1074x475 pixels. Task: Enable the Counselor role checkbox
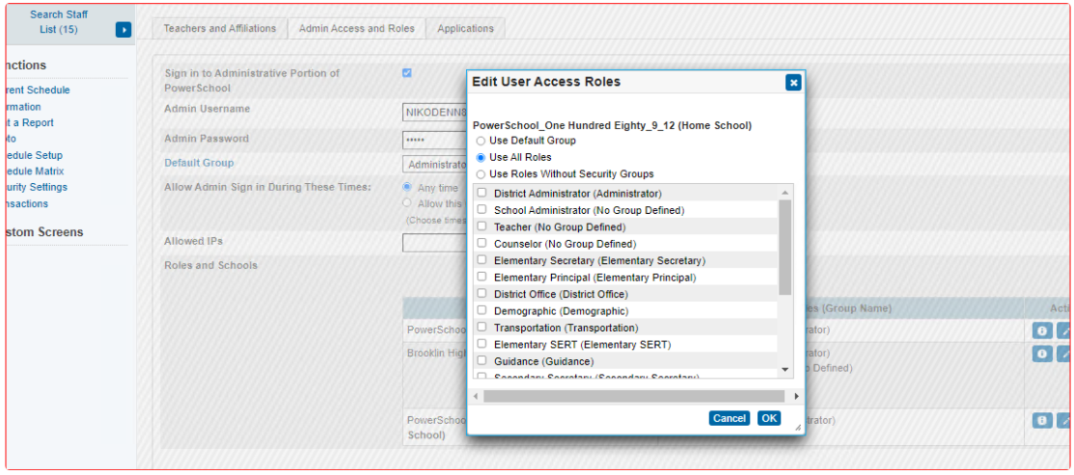482,244
